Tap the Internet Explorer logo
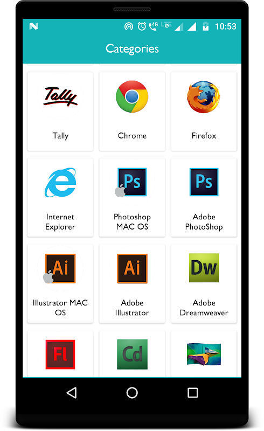This screenshot has height=431, width=264. pos(60,182)
